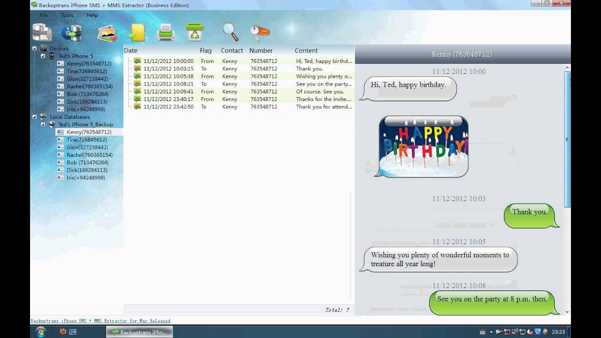Click the 'Kenny (763548712)' chat header

462,54
